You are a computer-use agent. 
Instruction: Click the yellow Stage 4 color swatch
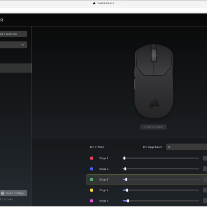click(91, 190)
